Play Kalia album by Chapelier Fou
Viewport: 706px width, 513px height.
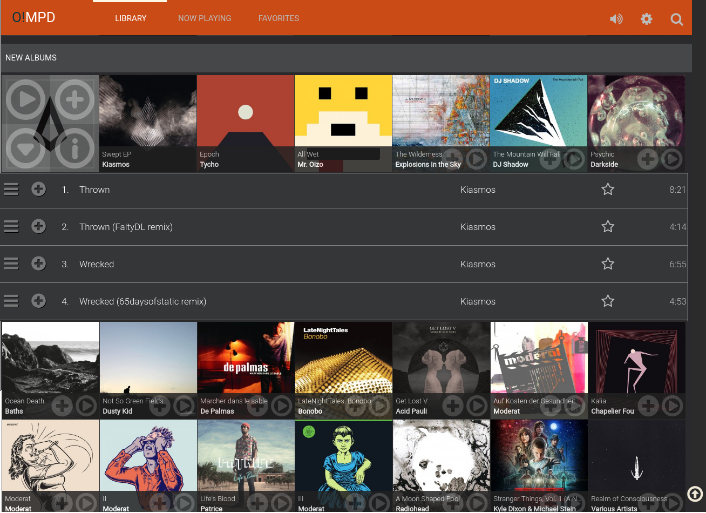tap(673, 406)
